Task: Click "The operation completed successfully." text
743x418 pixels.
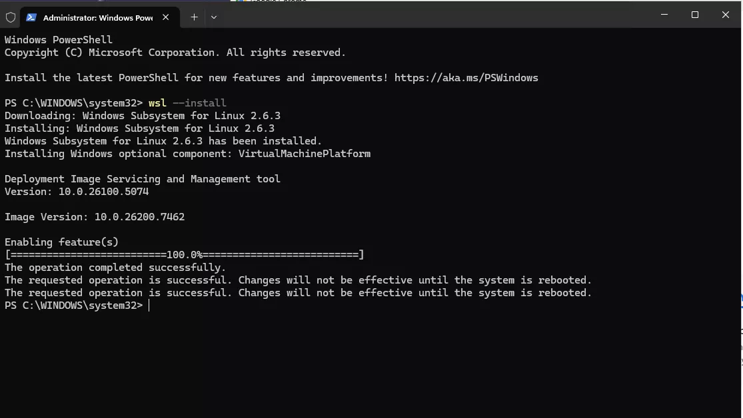Action: 115,268
